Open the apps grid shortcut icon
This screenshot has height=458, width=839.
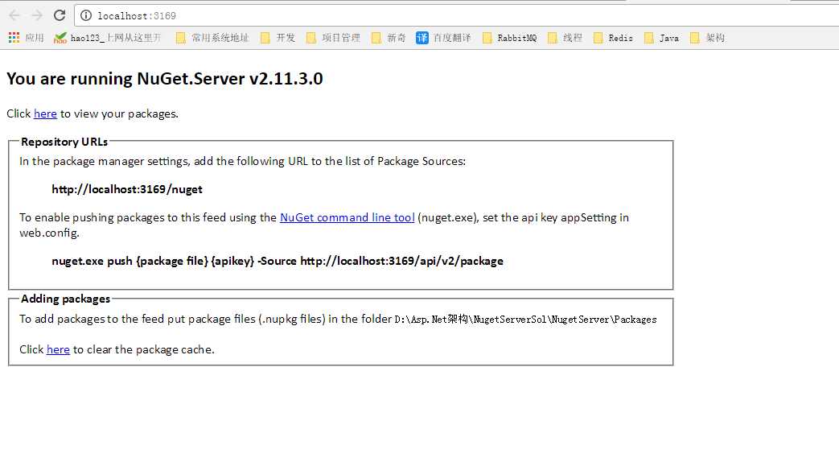point(14,38)
